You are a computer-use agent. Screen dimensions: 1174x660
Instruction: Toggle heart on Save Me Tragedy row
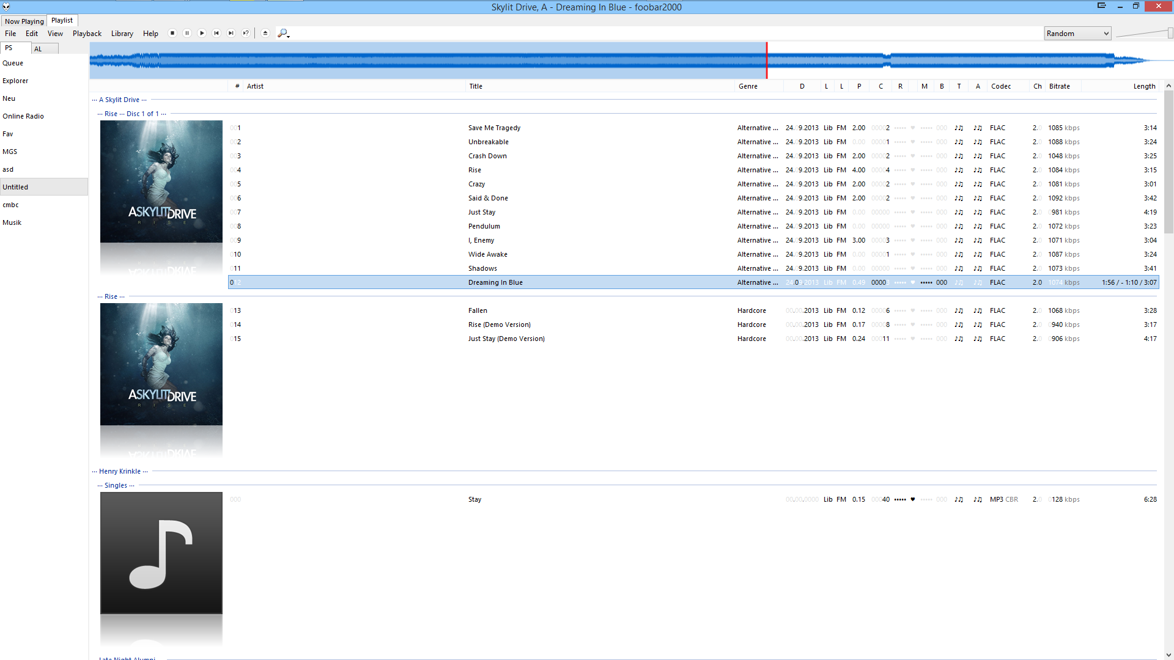(x=913, y=128)
